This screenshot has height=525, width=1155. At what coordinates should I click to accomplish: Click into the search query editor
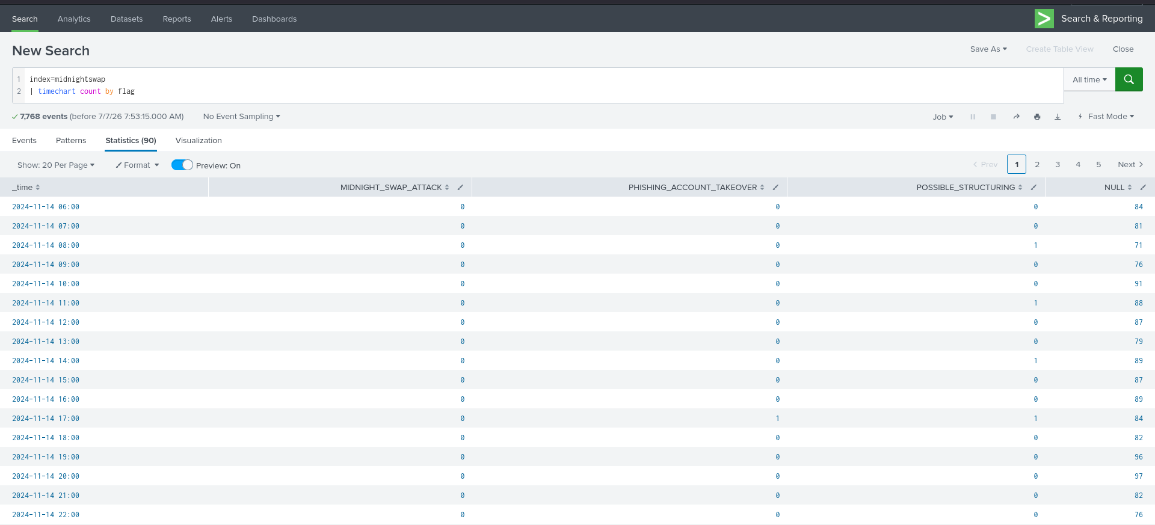(541, 85)
